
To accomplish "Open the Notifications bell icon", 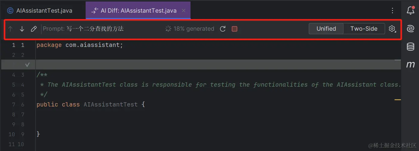I will click(411, 11).
